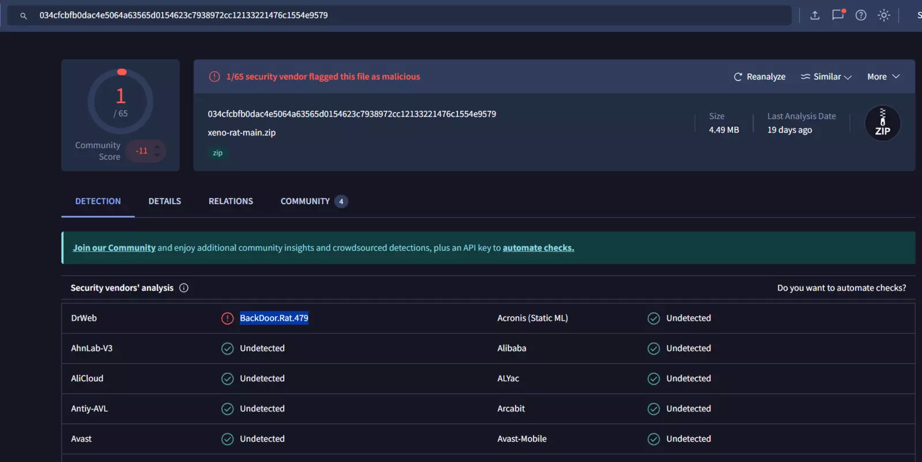Click the Community Score label
Screen dimensions: 922x462
pyautogui.click(x=98, y=151)
